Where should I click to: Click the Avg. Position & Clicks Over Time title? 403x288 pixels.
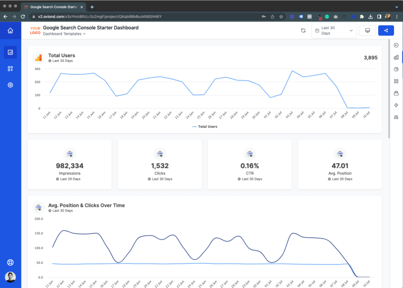pos(86,205)
